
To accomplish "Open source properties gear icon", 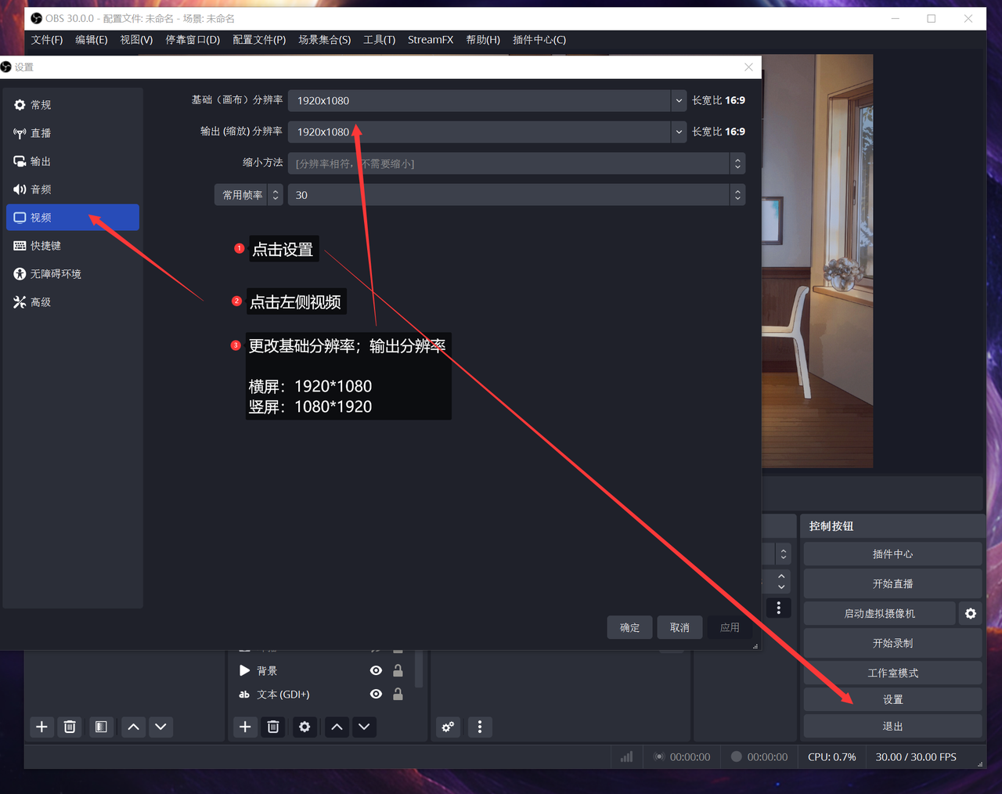I will 305,727.
